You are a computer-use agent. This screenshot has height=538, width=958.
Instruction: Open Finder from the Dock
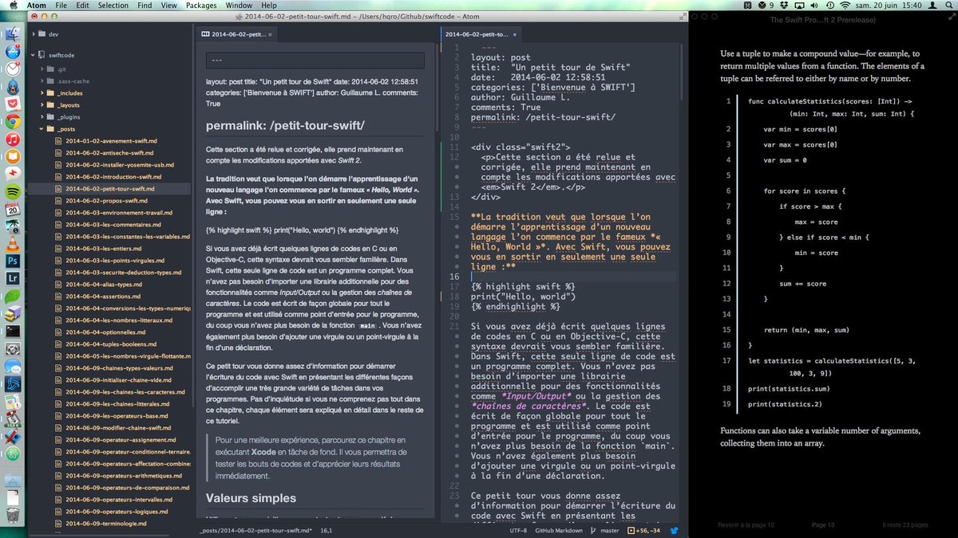point(14,35)
